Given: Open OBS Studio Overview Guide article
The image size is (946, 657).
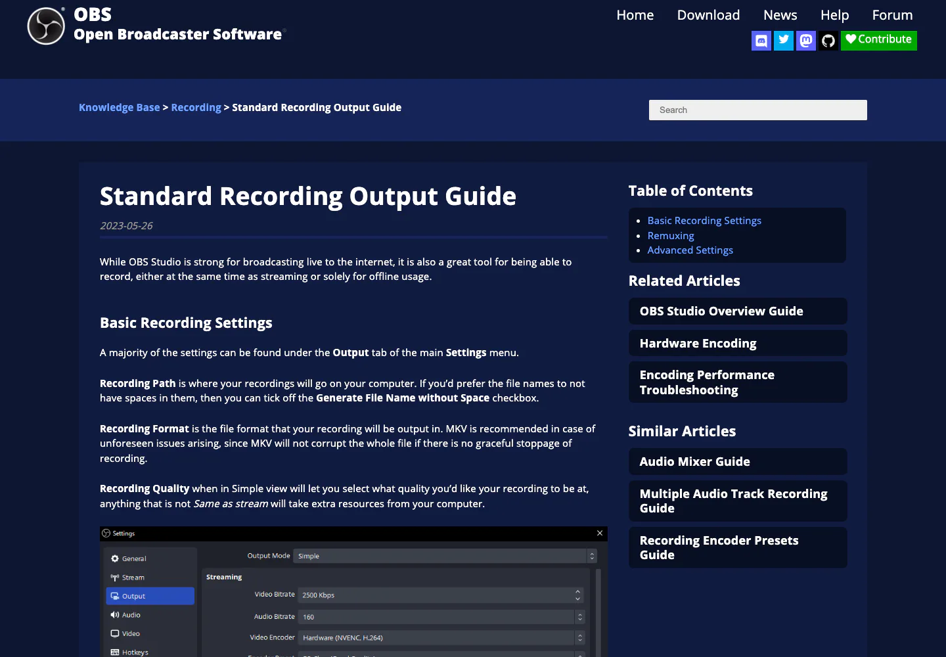Looking at the screenshot, I should (x=738, y=311).
